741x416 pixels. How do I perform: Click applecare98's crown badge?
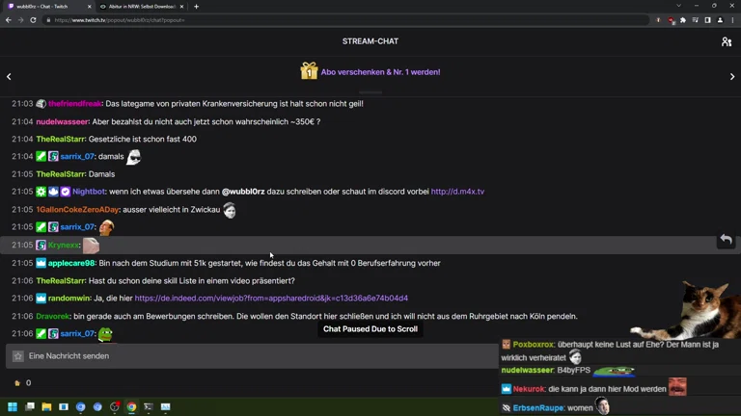tap(41, 263)
